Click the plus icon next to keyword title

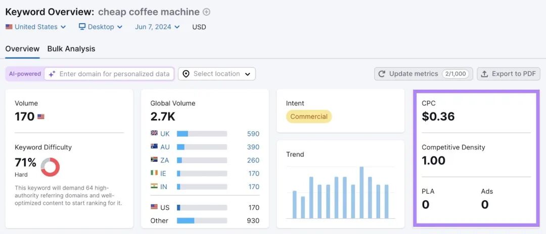click(206, 12)
